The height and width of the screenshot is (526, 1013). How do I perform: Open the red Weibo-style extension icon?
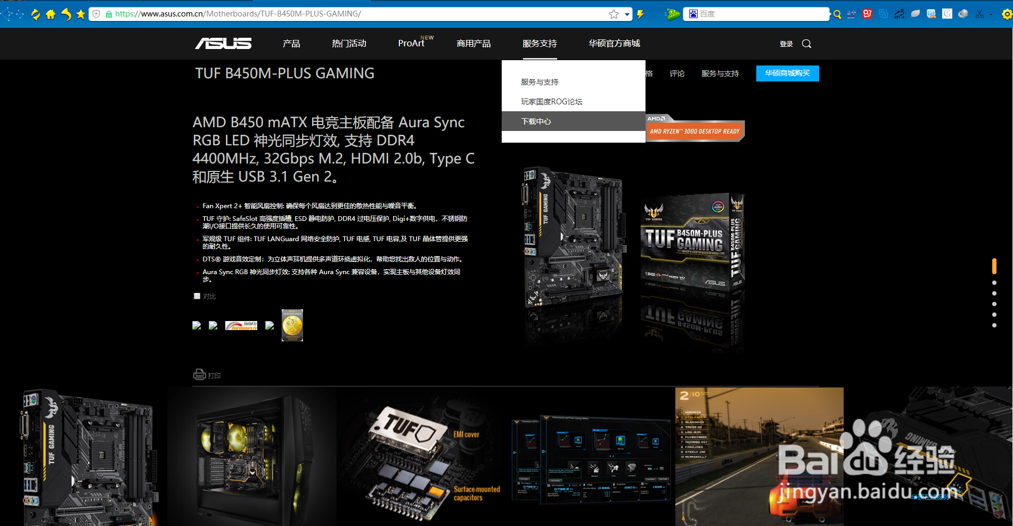tap(867, 14)
